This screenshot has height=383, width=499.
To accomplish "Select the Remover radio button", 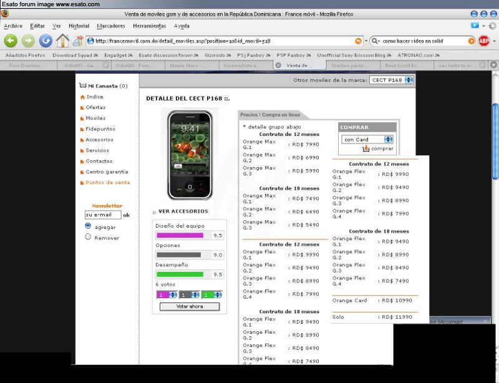I will tap(88, 237).
